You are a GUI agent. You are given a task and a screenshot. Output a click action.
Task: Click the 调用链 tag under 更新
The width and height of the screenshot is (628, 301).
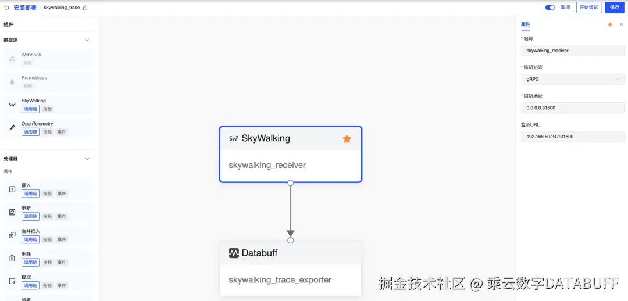tap(30, 217)
